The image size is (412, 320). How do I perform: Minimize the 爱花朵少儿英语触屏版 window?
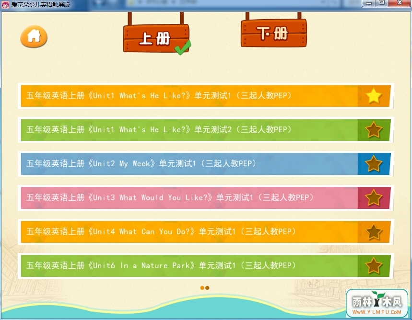tap(369, 3)
